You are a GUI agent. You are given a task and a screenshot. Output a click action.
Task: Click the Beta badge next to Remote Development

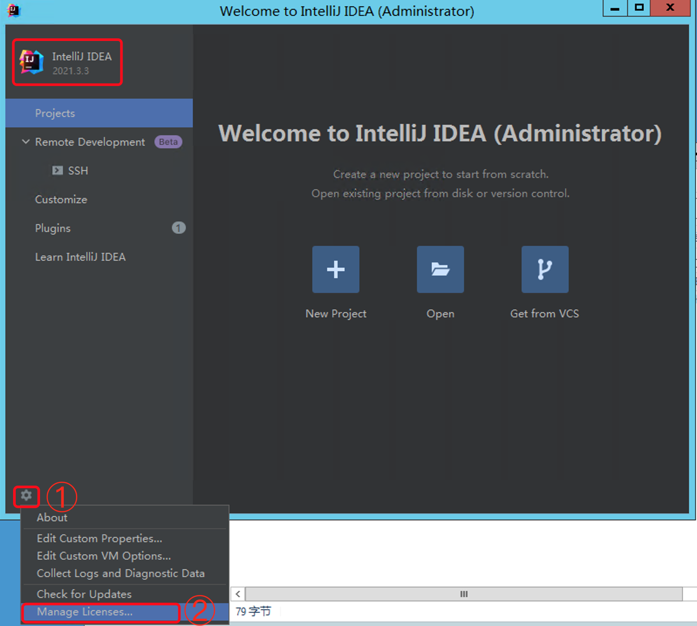tap(168, 142)
